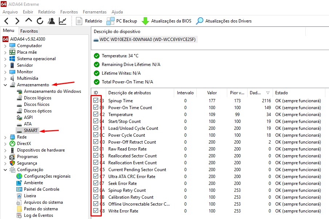Click the Painel de Controle icon

pos(19,189)
